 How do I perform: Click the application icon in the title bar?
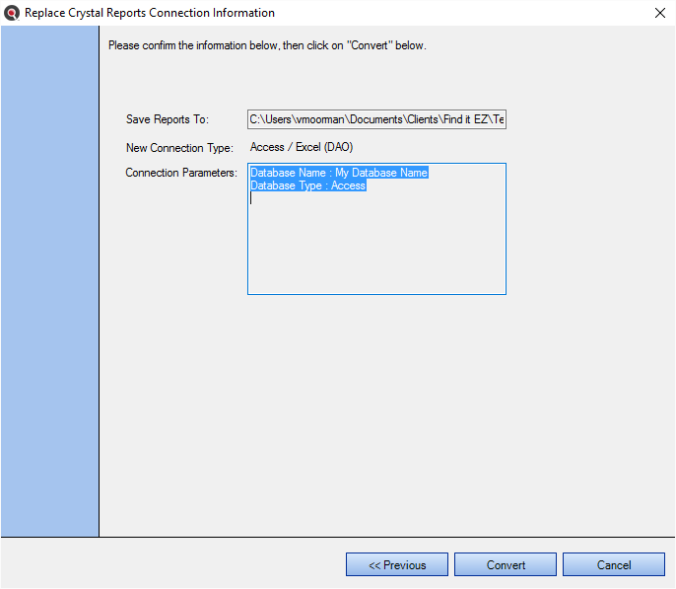click(12, 13)
